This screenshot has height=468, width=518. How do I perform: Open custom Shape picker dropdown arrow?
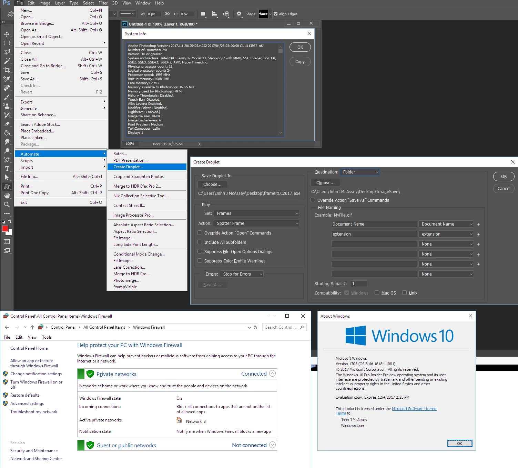click(270, 14)
